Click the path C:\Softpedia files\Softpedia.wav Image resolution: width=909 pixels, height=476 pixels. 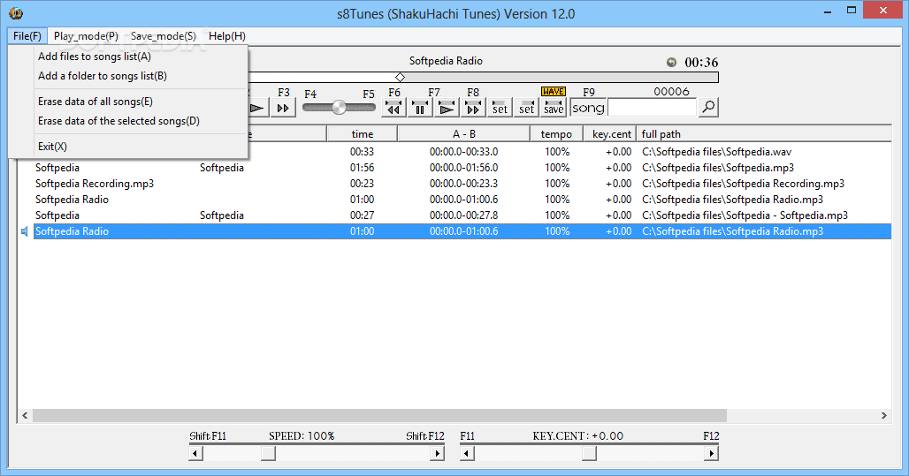[x=716, y=152]
